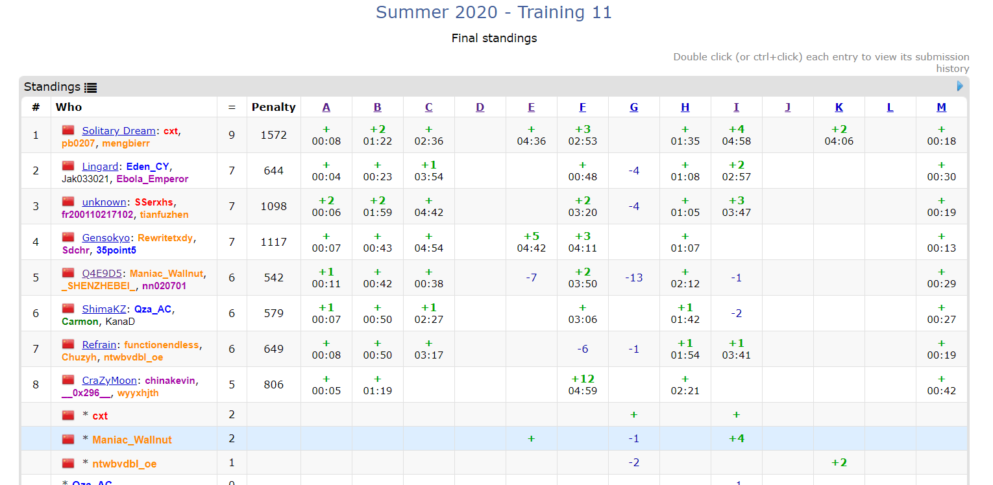Click the flag icon beside Lingard
Viewport: 993px width, 485px height.
click(x=68, y=166)
